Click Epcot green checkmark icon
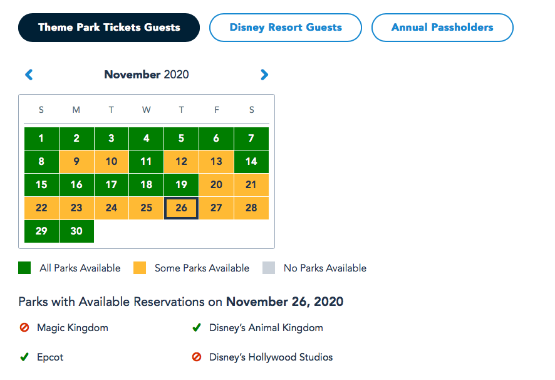The height and width of the screenshot is (380, 555). [24, 357]
